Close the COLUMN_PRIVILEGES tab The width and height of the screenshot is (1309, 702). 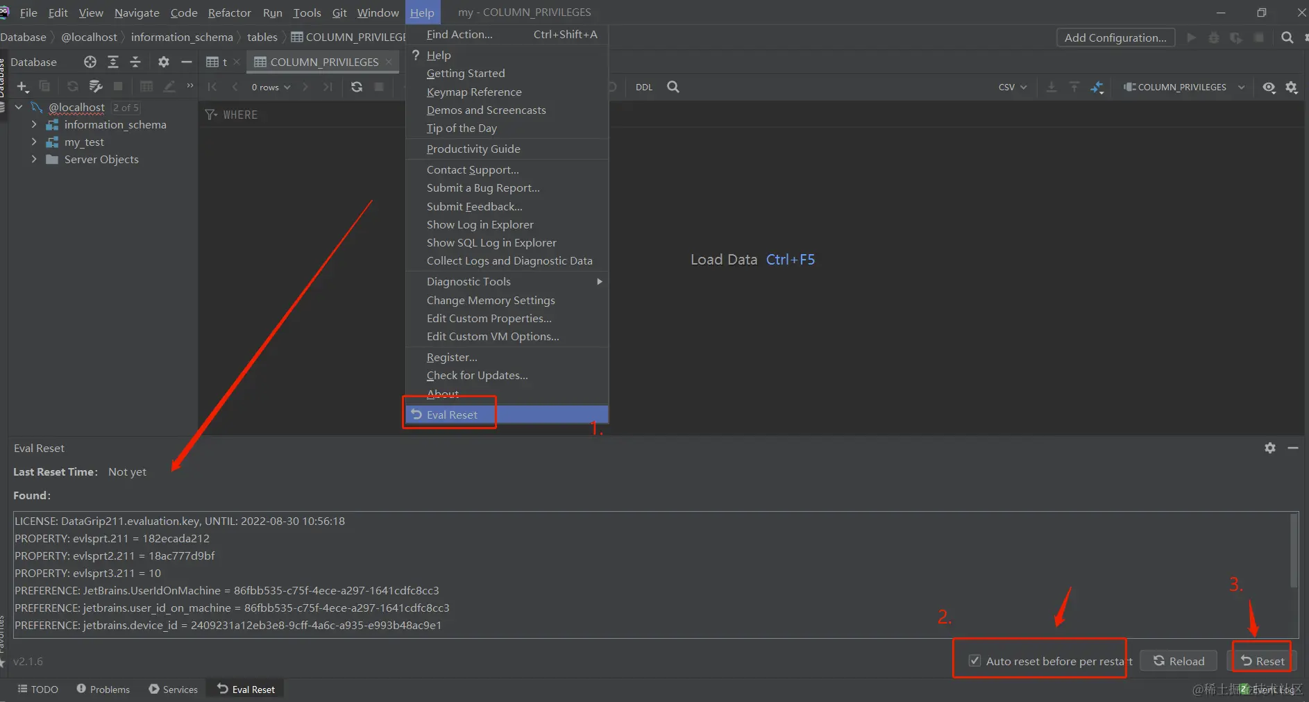pos(389,62)
